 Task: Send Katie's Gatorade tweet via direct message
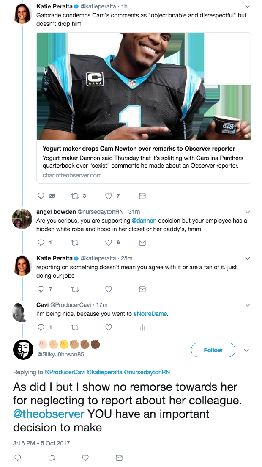click(142, 196)
